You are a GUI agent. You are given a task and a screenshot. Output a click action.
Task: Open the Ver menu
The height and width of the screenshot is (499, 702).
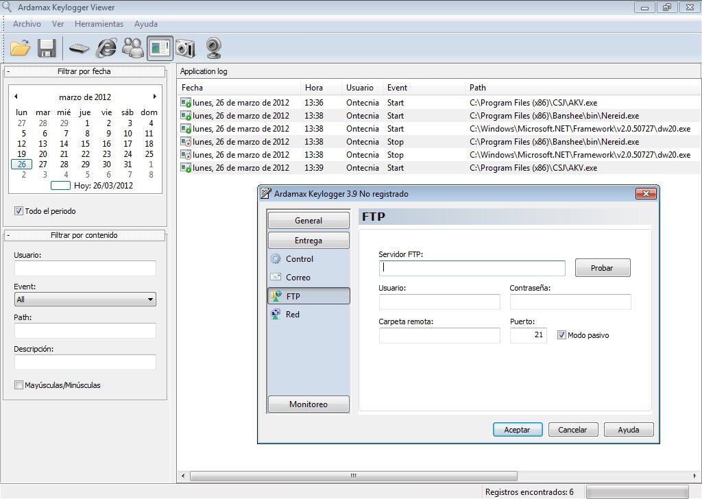(58, 24)
